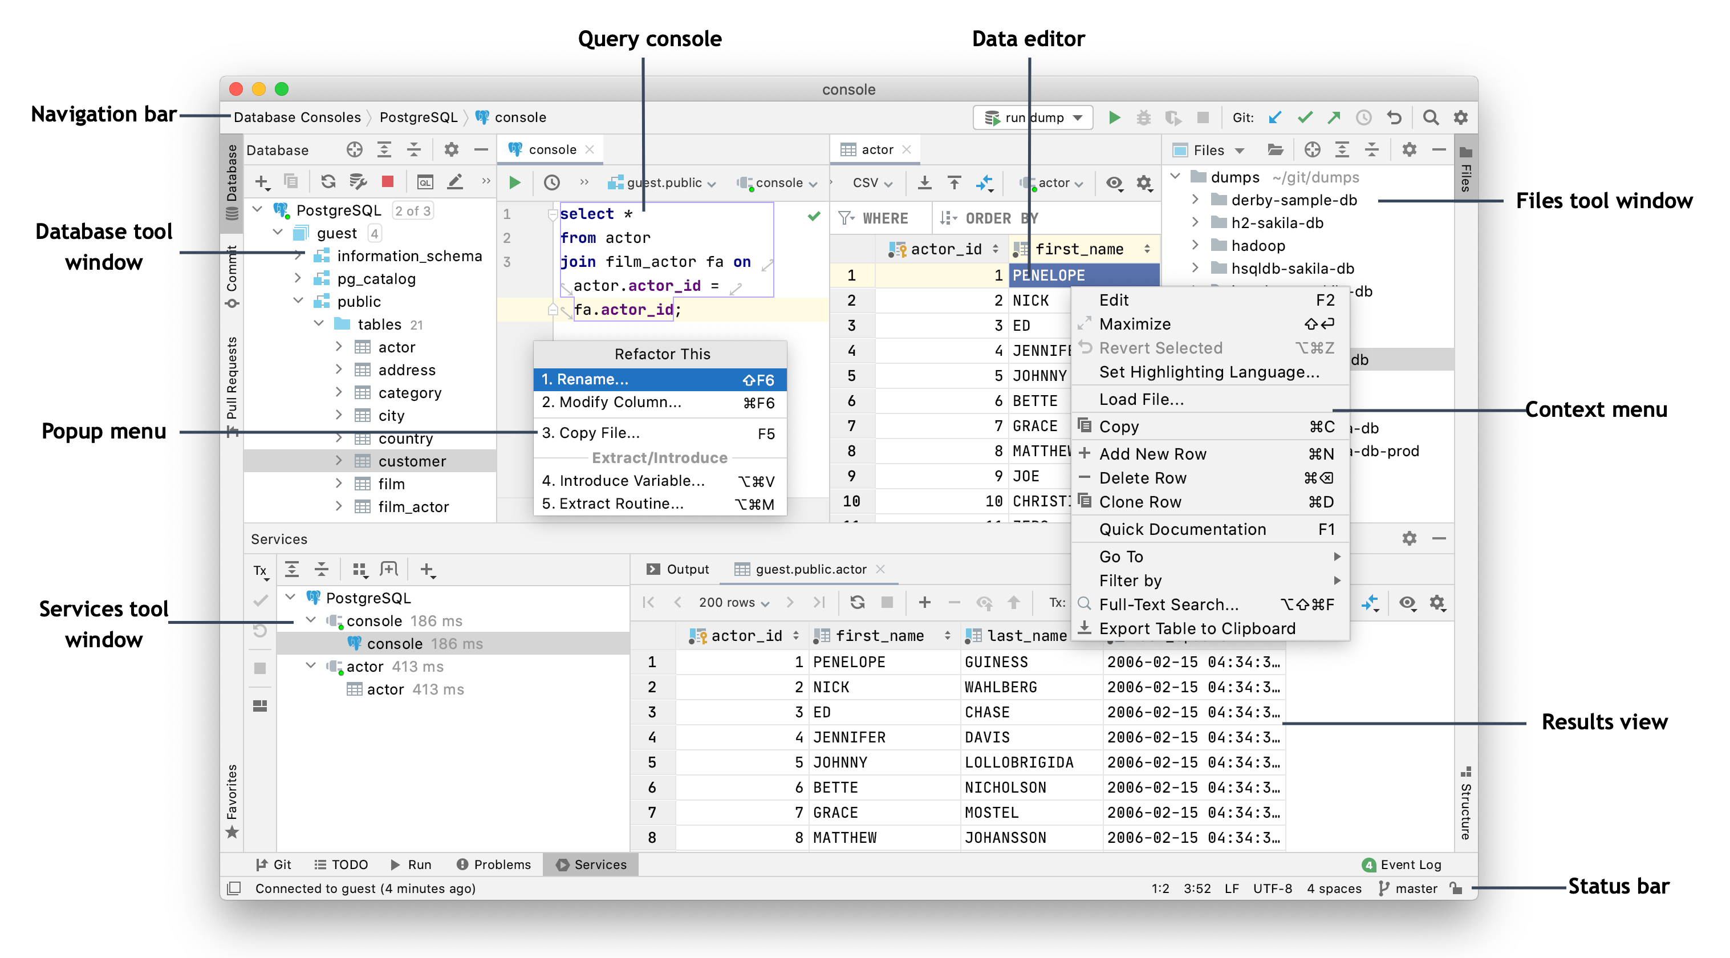1730x958 pixels.
Task: Open query history clock icon in console
Action: (x=551, y=182)
